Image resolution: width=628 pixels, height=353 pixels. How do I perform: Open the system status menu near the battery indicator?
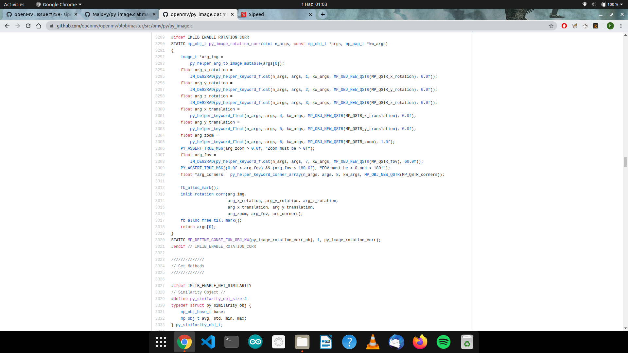coord(603,4)
